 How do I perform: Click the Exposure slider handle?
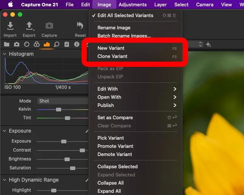(64, 142)
